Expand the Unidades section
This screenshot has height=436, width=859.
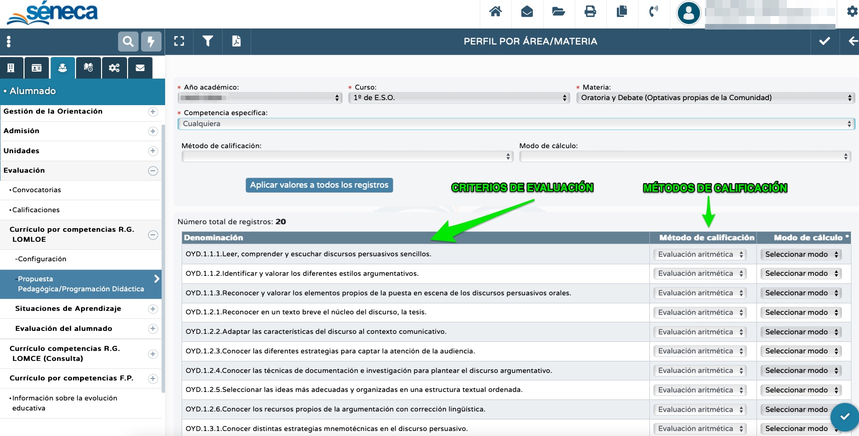(x=153, y=151)
